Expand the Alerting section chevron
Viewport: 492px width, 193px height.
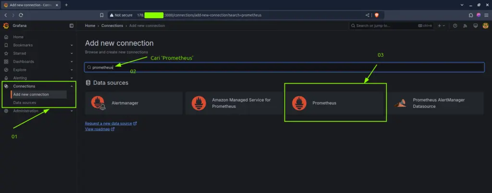(x=72, y=78)
